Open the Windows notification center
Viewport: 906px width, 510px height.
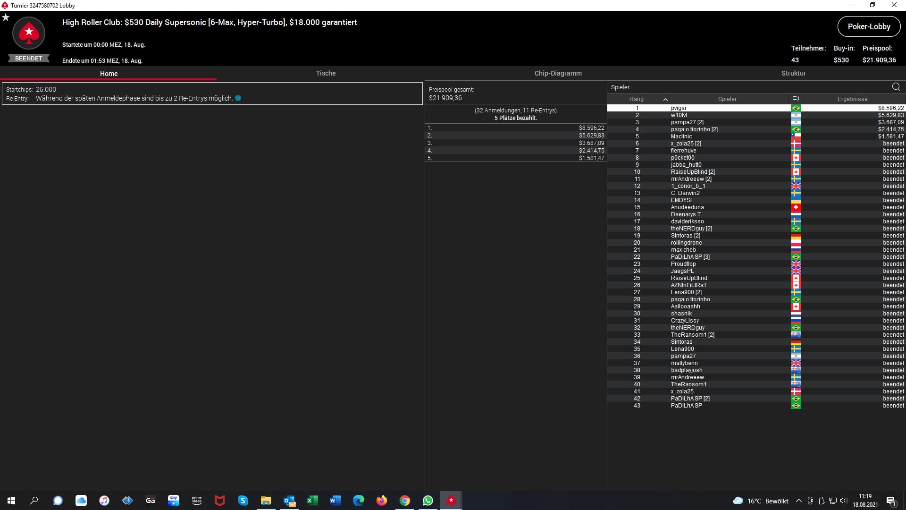pos(891,501)
